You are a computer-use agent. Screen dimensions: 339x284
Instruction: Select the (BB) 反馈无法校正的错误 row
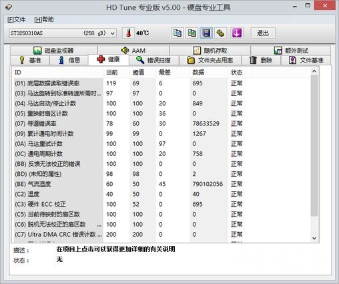[129, 164]
